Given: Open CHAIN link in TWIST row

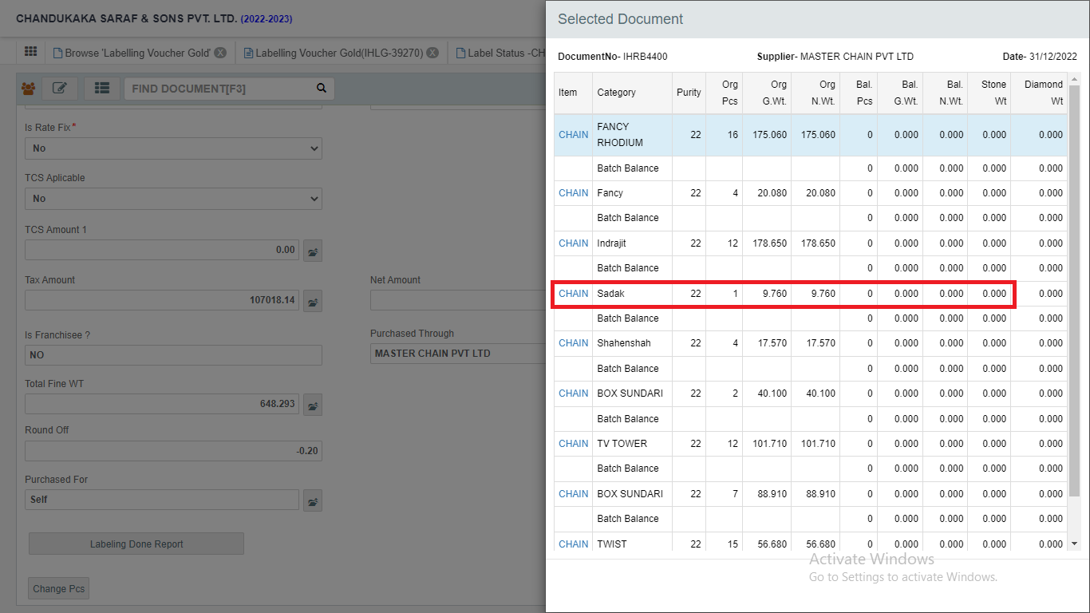Looking at the screenshot, I should click(x=573, y=544).
